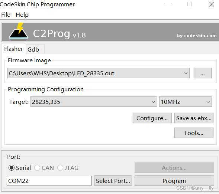Click the "Programming Configuration" group label
This screenshot has width=219, height=194.
tap(46, 89)
